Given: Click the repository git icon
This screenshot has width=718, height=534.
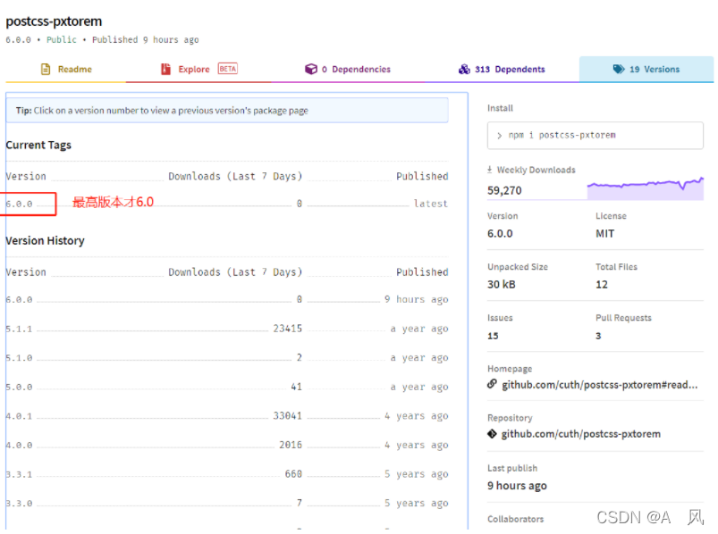Looking at the screenshot, I should [492, 433].
